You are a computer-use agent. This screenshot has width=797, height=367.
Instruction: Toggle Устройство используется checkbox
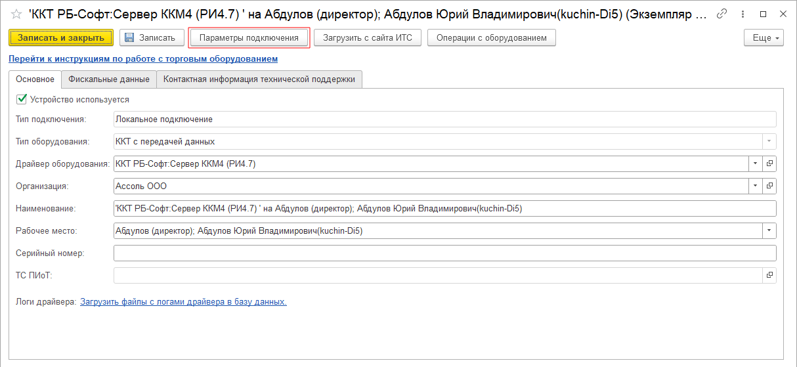tap(21, 100)
